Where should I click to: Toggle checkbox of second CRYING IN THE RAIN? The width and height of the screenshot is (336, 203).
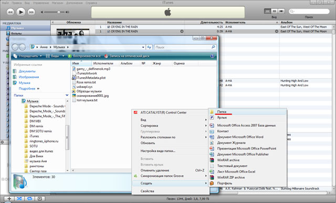109,32
